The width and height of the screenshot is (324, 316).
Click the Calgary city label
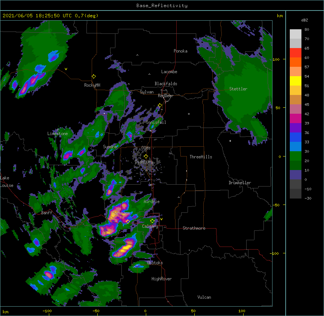point(150,226)
